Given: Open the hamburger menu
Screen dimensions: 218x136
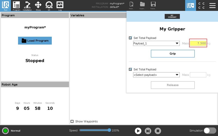Looking at the screenshot, I should point(212,5).
